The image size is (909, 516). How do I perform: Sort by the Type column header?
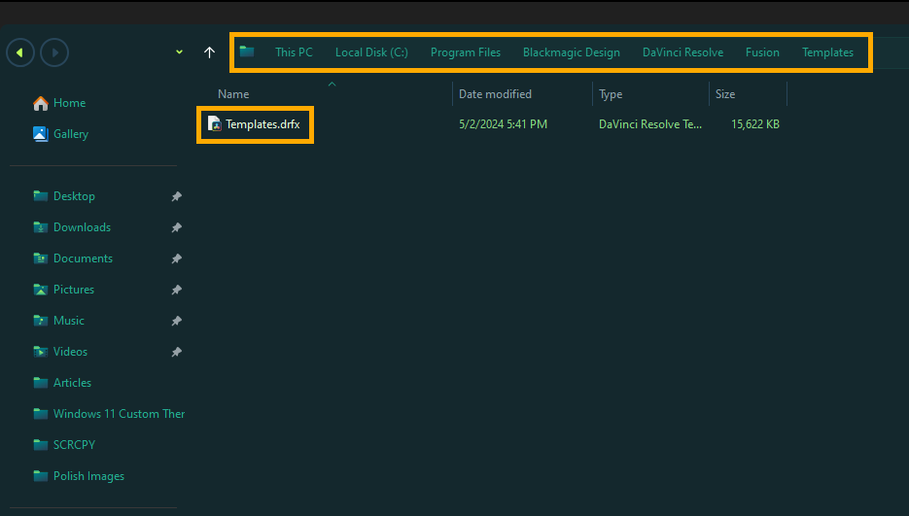coord(611,94)
